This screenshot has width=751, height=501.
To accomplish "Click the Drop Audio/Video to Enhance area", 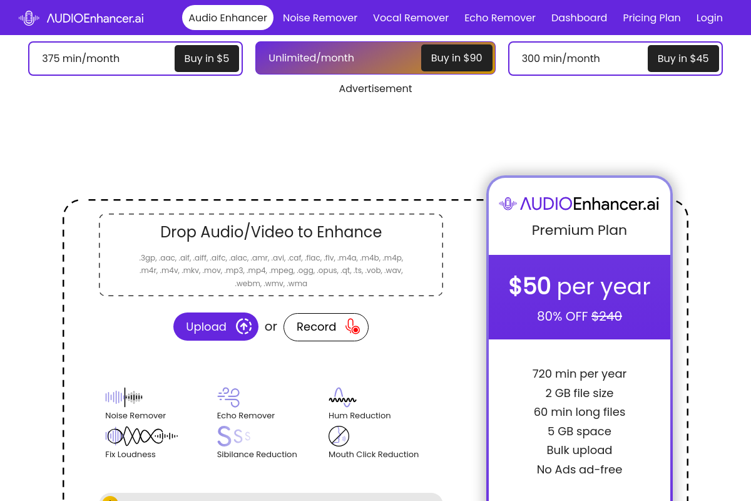I will (271, 255).
